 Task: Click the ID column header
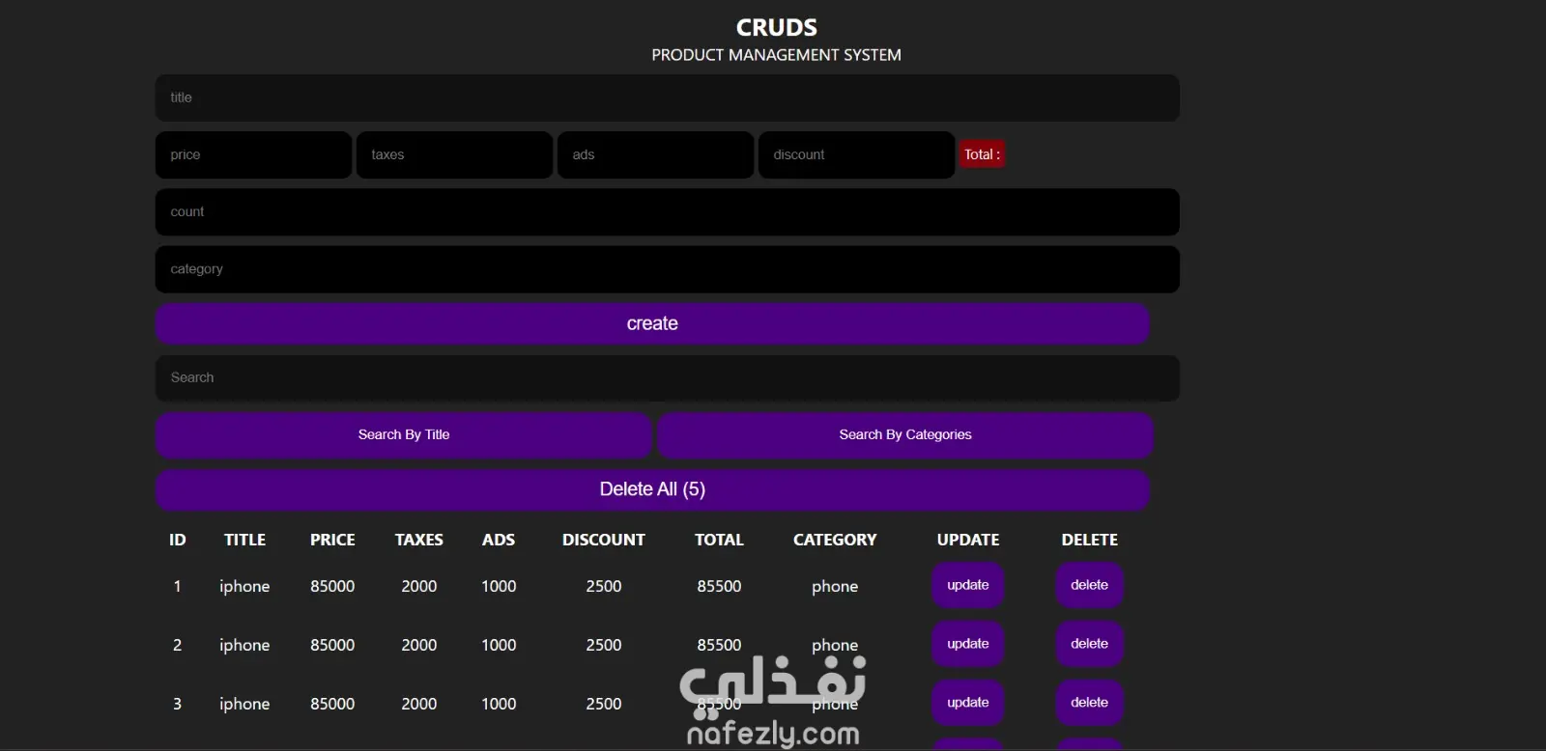tap(177, 540)
